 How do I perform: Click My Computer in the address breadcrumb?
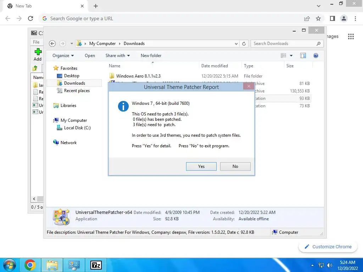[102, 44]
